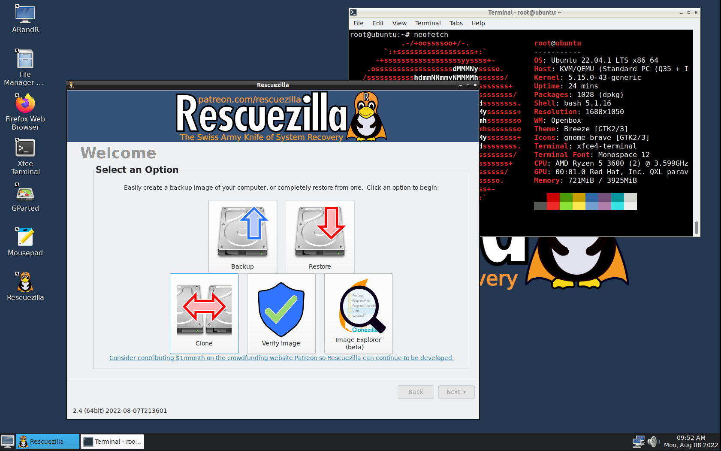Open Mousepad desktop icon
This screenshot has height=451, width=721.
pyautogui.click(x=25, y=242)
